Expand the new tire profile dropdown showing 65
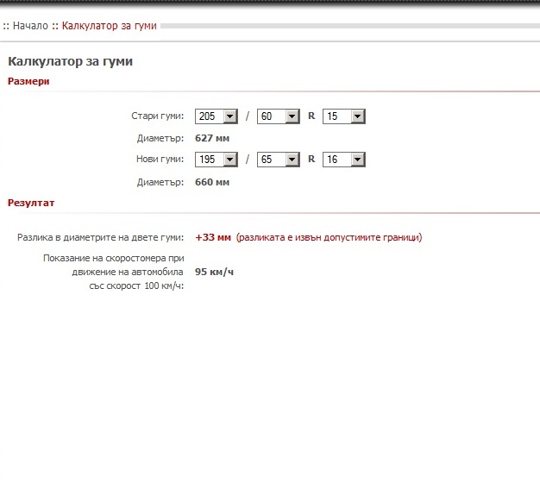 point(279,160)
